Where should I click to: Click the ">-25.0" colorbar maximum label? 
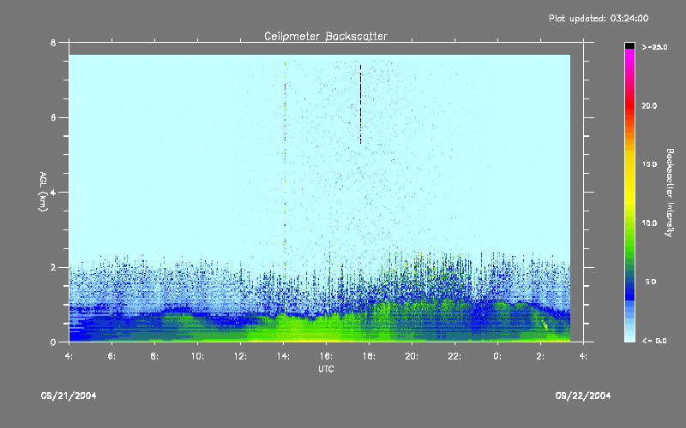point(654,47)
